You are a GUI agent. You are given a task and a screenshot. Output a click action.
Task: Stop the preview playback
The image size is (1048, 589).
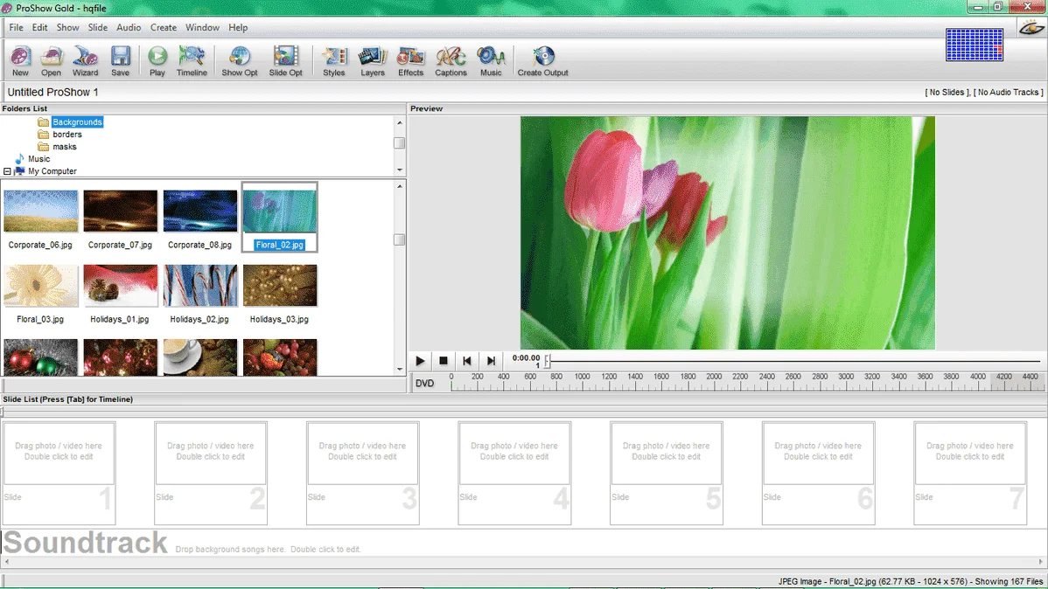coord(444,361)
